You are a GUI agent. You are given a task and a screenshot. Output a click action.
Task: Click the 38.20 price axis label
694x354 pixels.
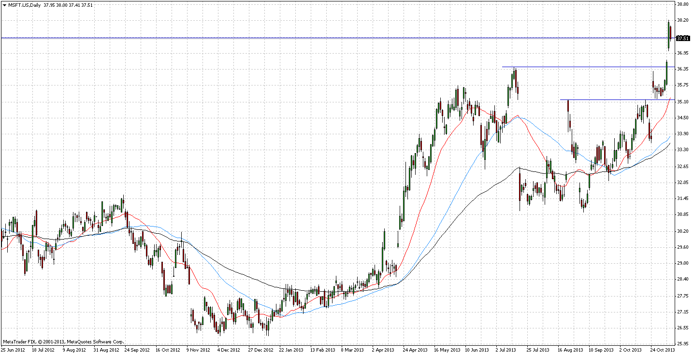682,20
